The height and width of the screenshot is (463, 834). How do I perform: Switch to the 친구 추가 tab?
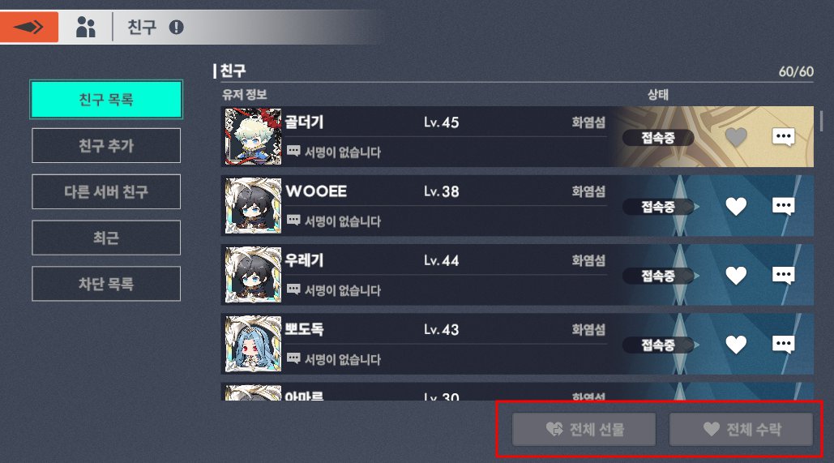coord(106,145)
